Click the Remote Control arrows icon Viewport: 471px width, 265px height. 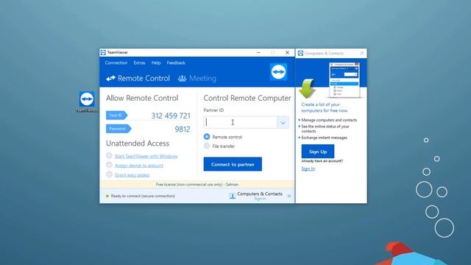click(x=110, y=79)
